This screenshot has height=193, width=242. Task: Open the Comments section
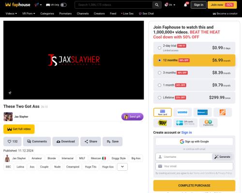point(37,141)
